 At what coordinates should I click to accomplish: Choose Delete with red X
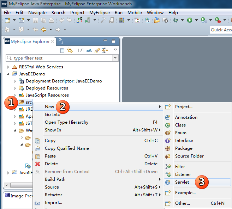pyautogui.click(x=98, y=164)
